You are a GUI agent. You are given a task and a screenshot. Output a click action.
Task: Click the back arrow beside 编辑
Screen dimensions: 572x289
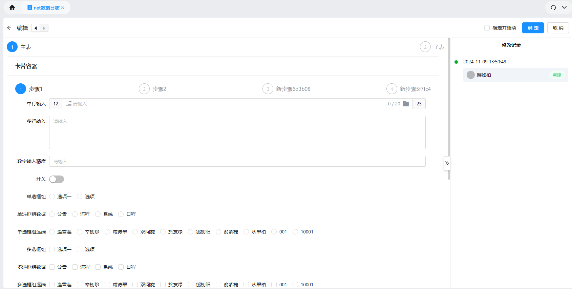(x=9, y=28)
